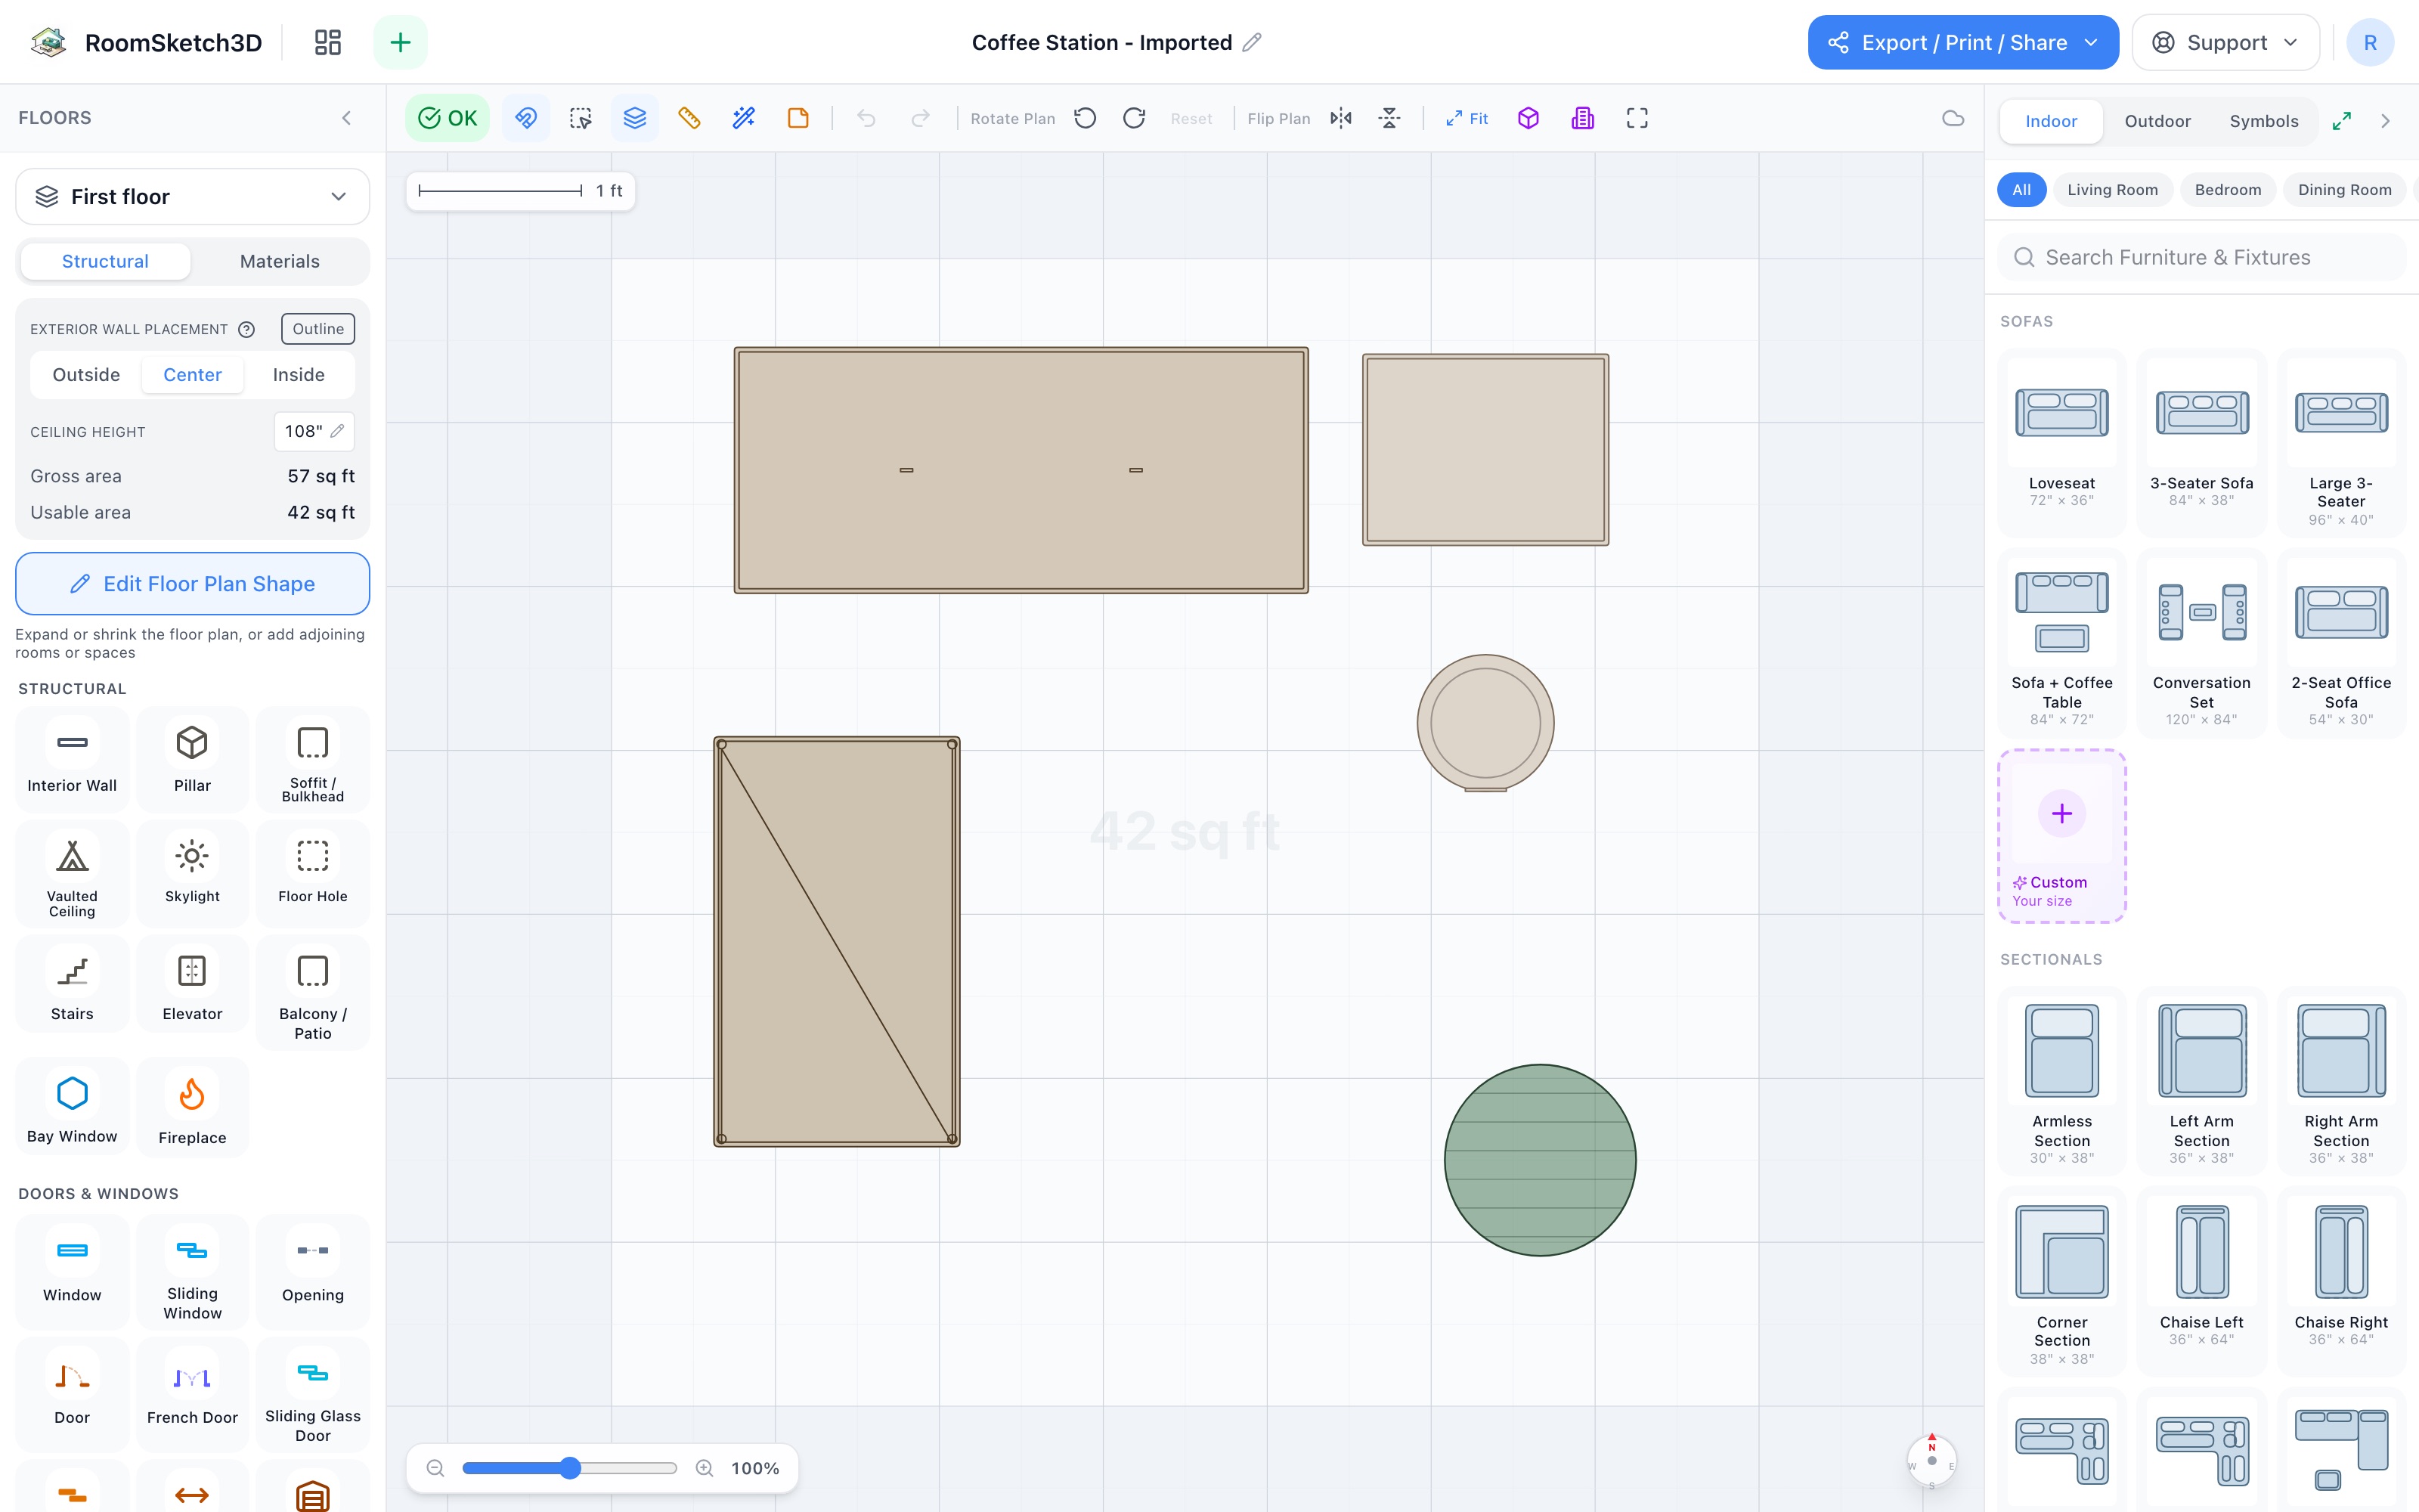Set wall placement to Center
This screenshot has width=2419, height=1512.
click(x=192, y=374)
